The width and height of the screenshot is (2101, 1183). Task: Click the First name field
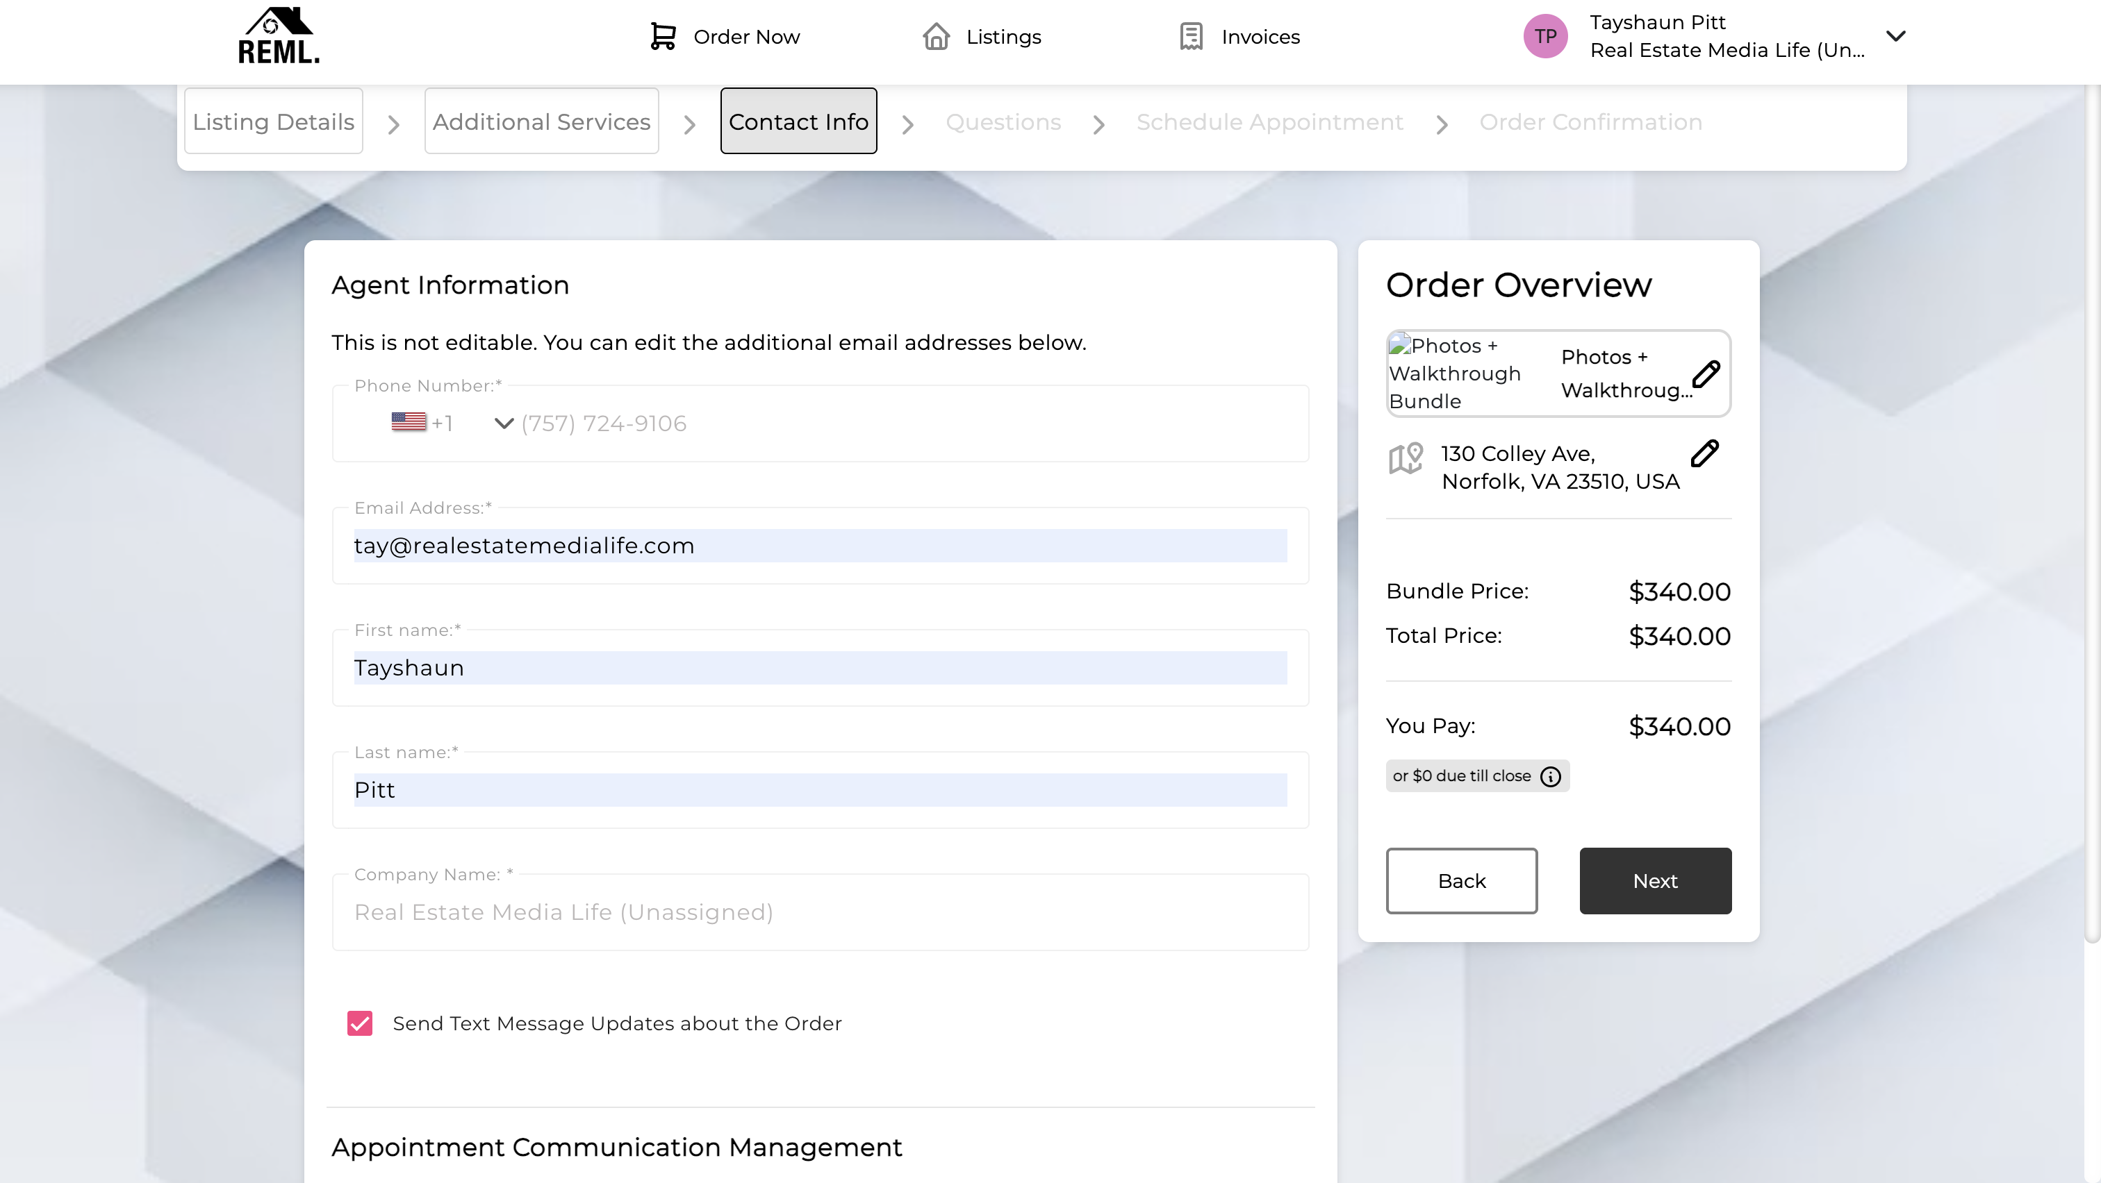[821, 667]
